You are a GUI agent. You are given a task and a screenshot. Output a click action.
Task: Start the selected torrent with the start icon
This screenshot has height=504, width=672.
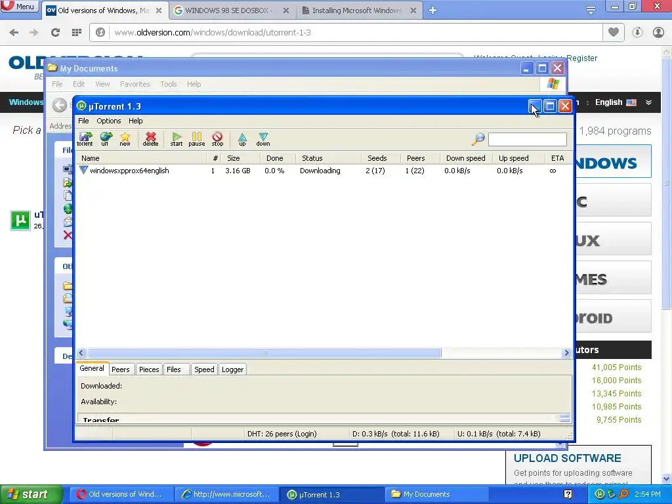[176, 139]
